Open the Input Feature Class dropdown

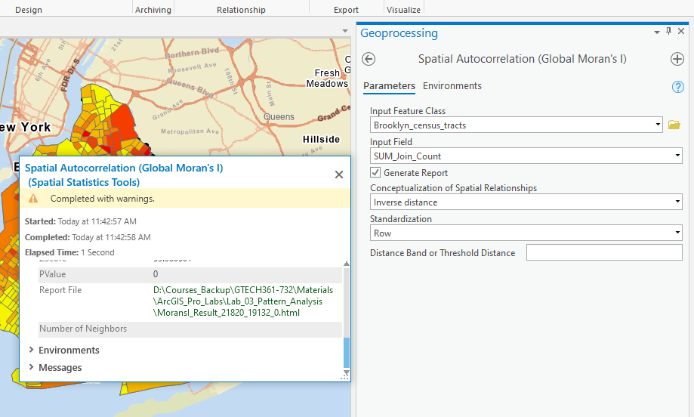pos(659,125)
